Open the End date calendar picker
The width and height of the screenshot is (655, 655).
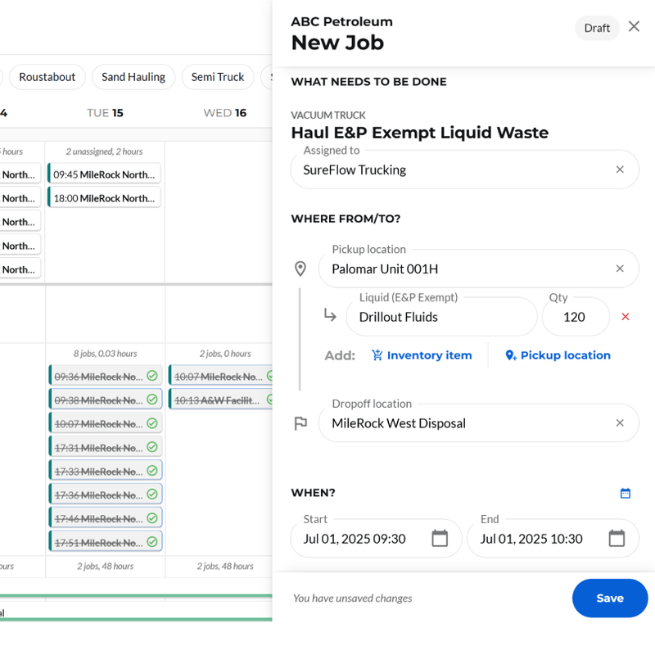(x=617, y=538)
